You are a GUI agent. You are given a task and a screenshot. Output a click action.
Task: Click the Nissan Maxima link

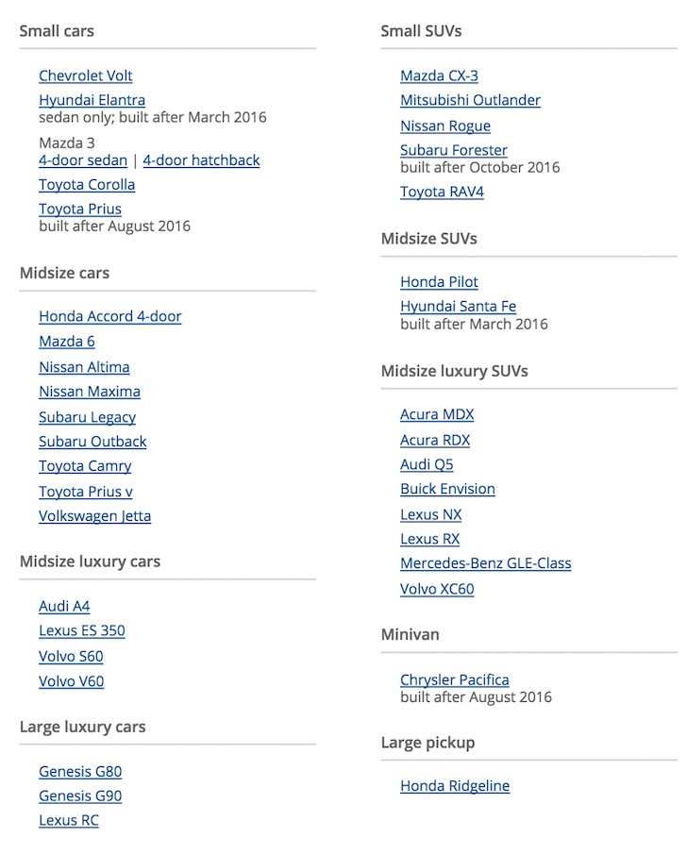click(90, 392)
